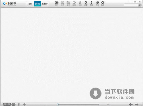
Task: Click the page progress slider handle
Action: (58, 104)
